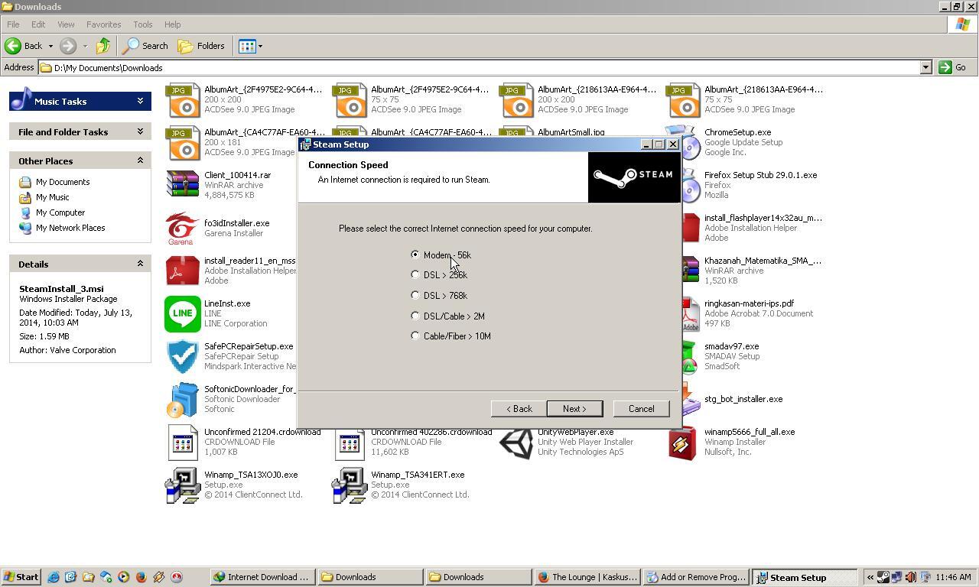
Task: Click the address bar path field
Action: [480, 67]
